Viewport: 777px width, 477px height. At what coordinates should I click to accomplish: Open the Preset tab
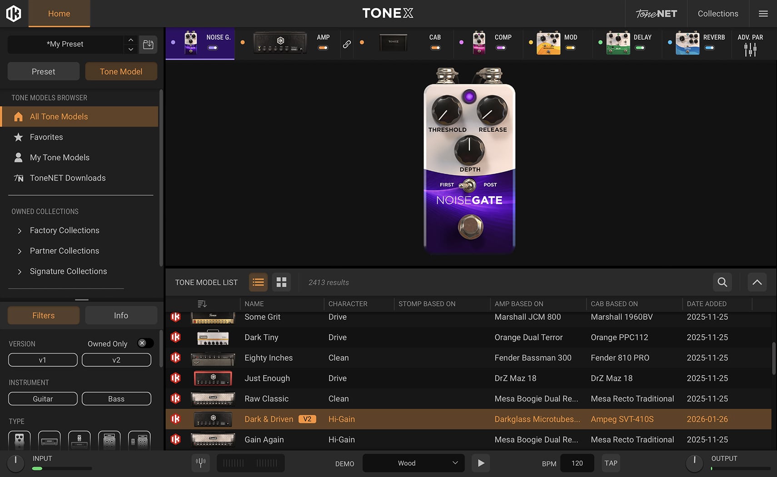43,71
